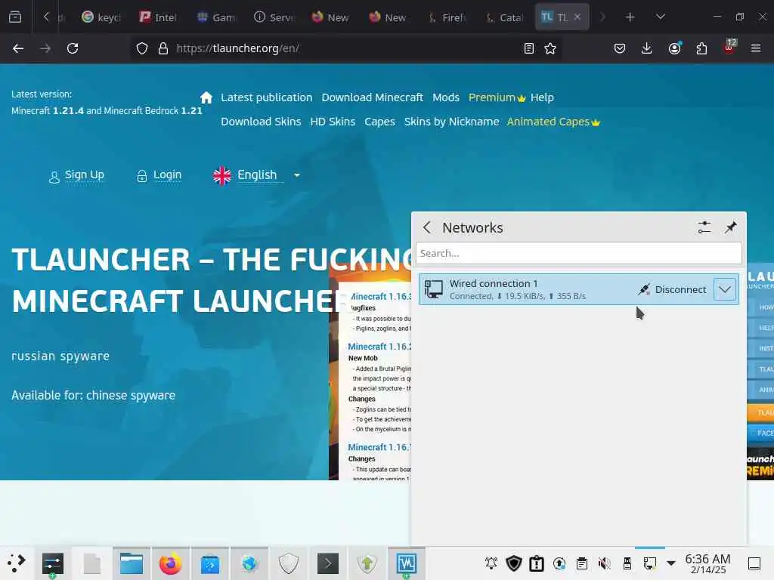Open 'Animated Capes' link
The image size is (774, 580).
tap(553, 122)
